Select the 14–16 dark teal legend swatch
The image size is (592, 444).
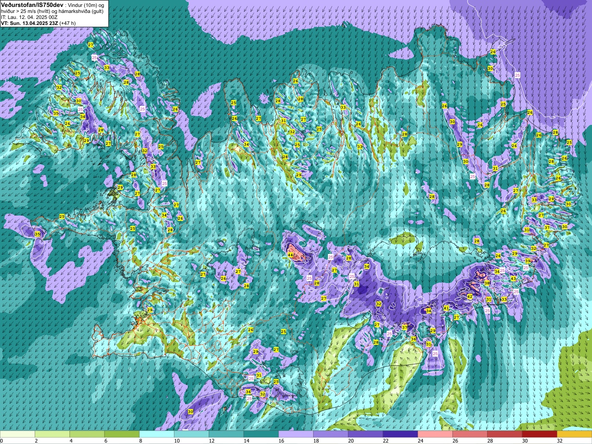click(x=261, y=434)
